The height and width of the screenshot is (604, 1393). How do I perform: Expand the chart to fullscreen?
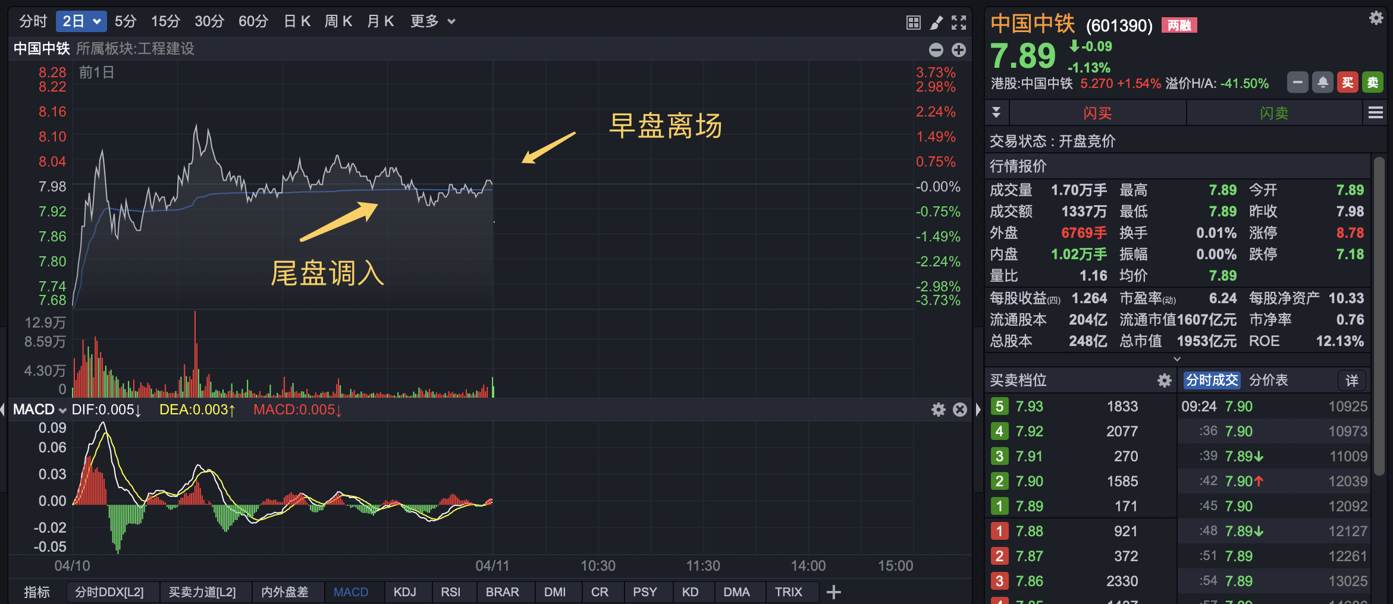pos(959,23)
